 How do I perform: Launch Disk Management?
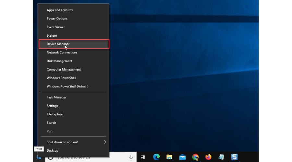coord(74,61)
